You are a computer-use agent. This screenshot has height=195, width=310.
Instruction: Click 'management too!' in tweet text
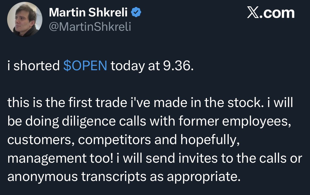[60, 159]
